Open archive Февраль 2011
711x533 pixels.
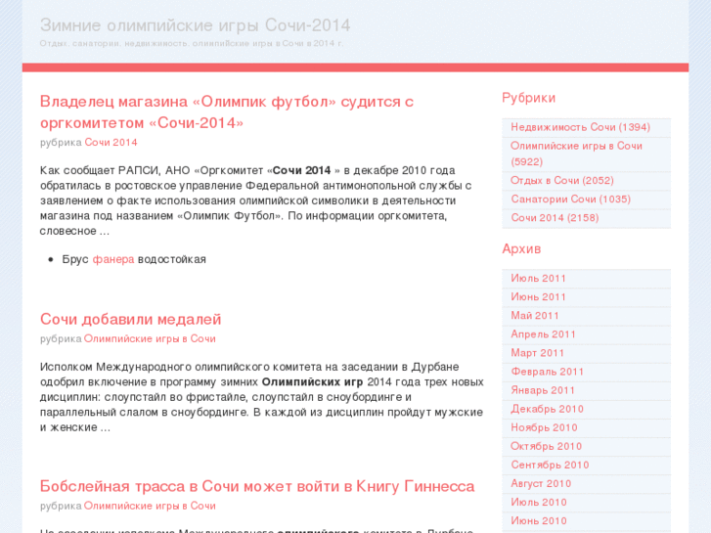(548, 372)
